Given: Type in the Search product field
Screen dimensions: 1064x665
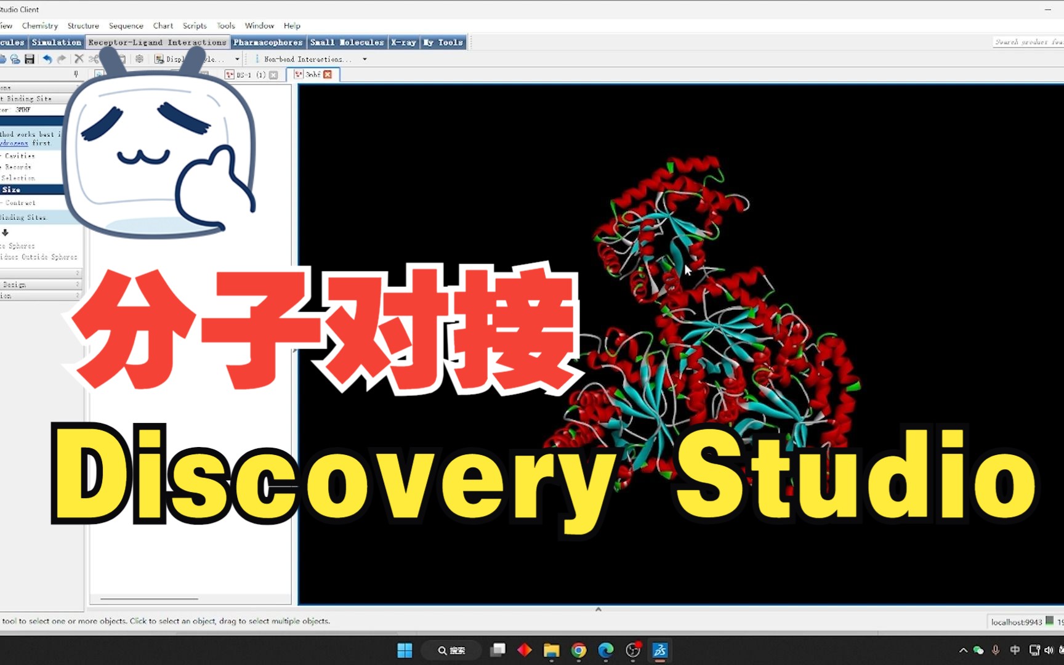Looking at the screenshot, I should [1025, 42].
